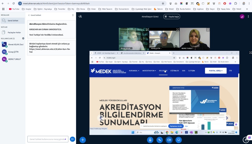Switch to AYDEP tab in shared browser
Image resolution: width=252 pixels, height=144 pixels.
click(x=106, y=53)
